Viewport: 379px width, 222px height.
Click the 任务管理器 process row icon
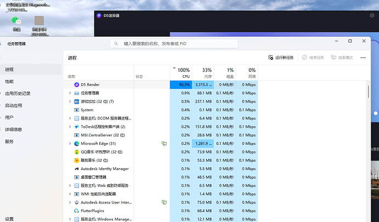click(76, 93)
